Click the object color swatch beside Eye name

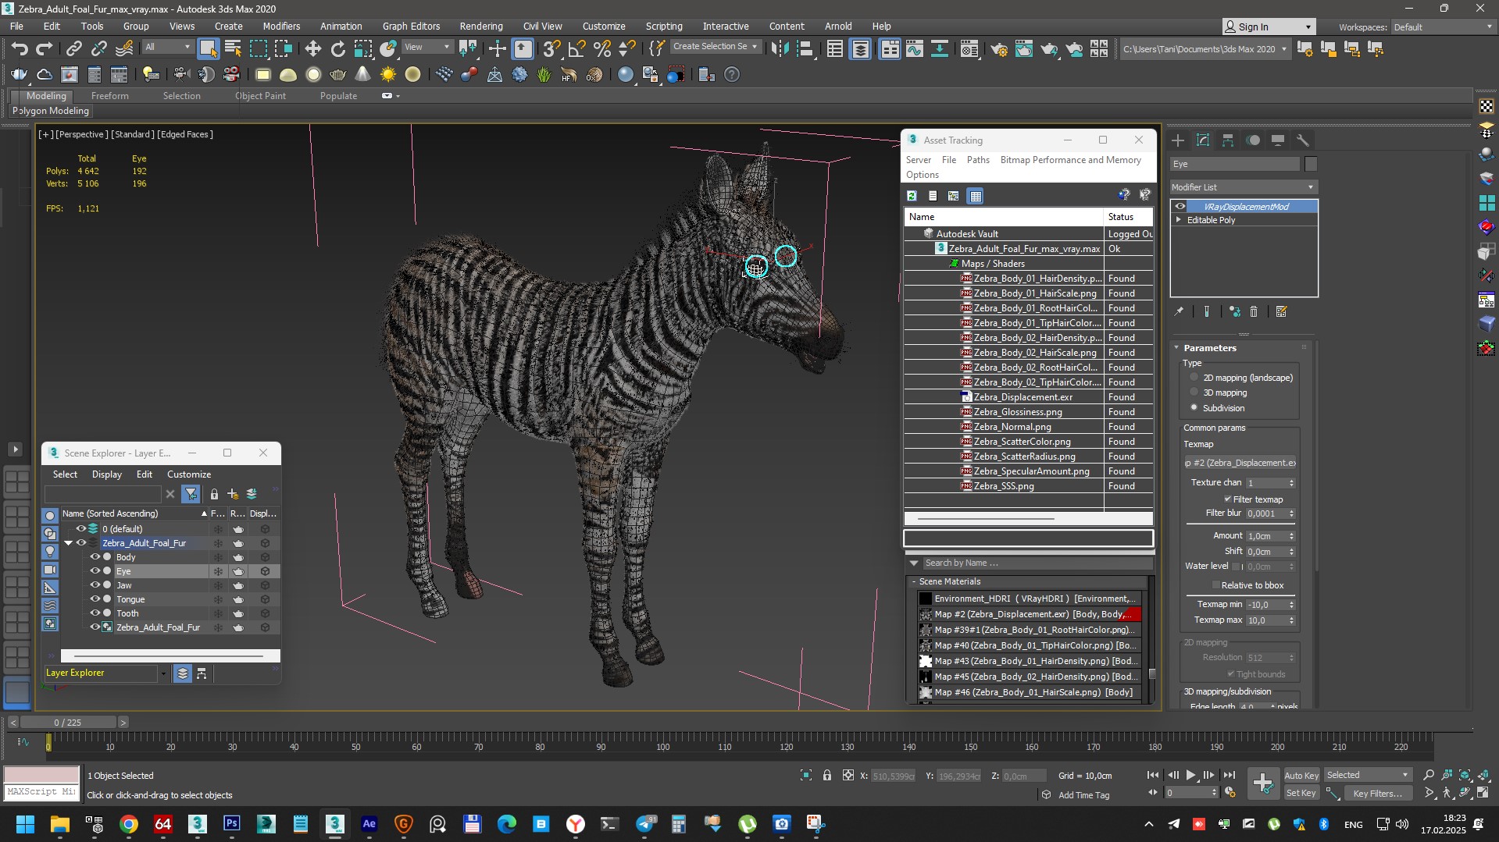click(1311, 164)
